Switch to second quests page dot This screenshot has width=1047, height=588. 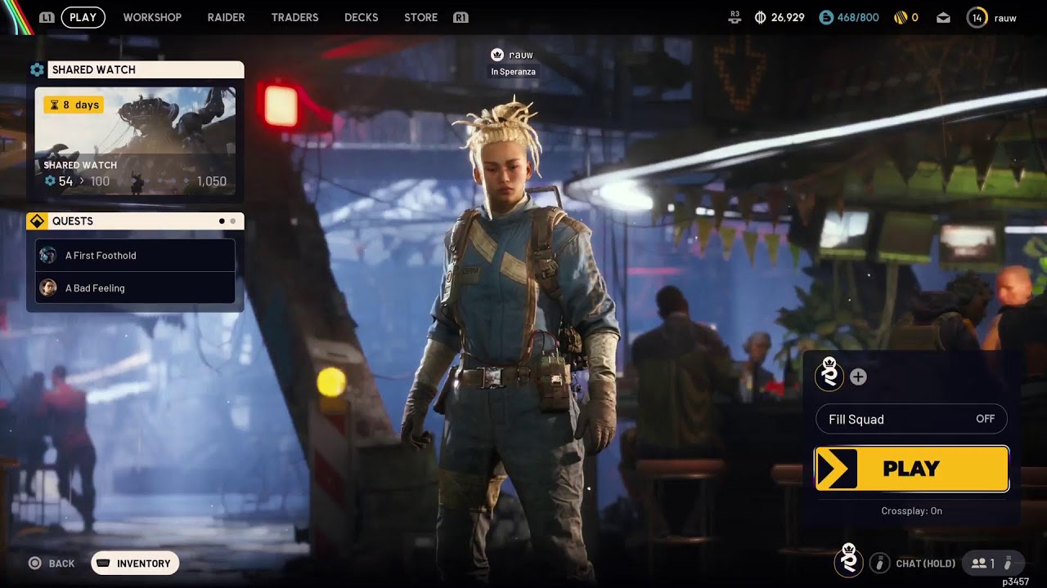(232, 221)
